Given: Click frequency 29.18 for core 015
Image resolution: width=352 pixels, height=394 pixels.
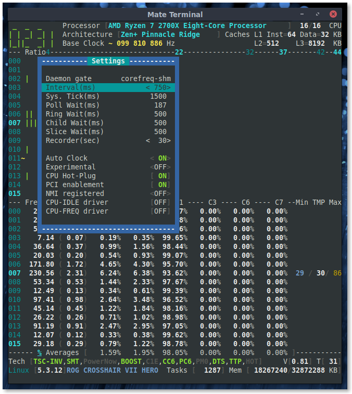Looking at the screenshot, I should point(44,344).
